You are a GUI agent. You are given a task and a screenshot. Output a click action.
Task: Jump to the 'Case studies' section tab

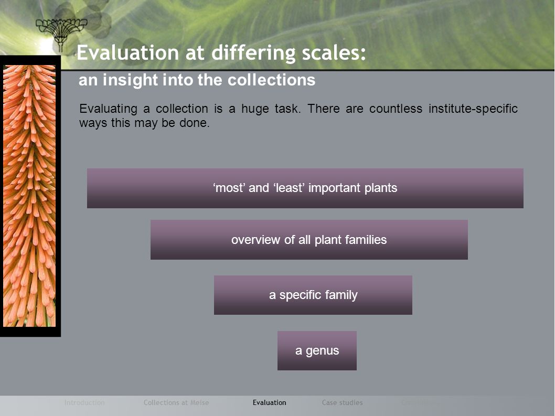click(x=342, y=402)
